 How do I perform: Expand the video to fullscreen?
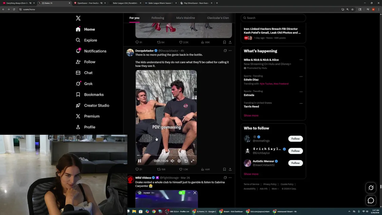tap(192, 161)
